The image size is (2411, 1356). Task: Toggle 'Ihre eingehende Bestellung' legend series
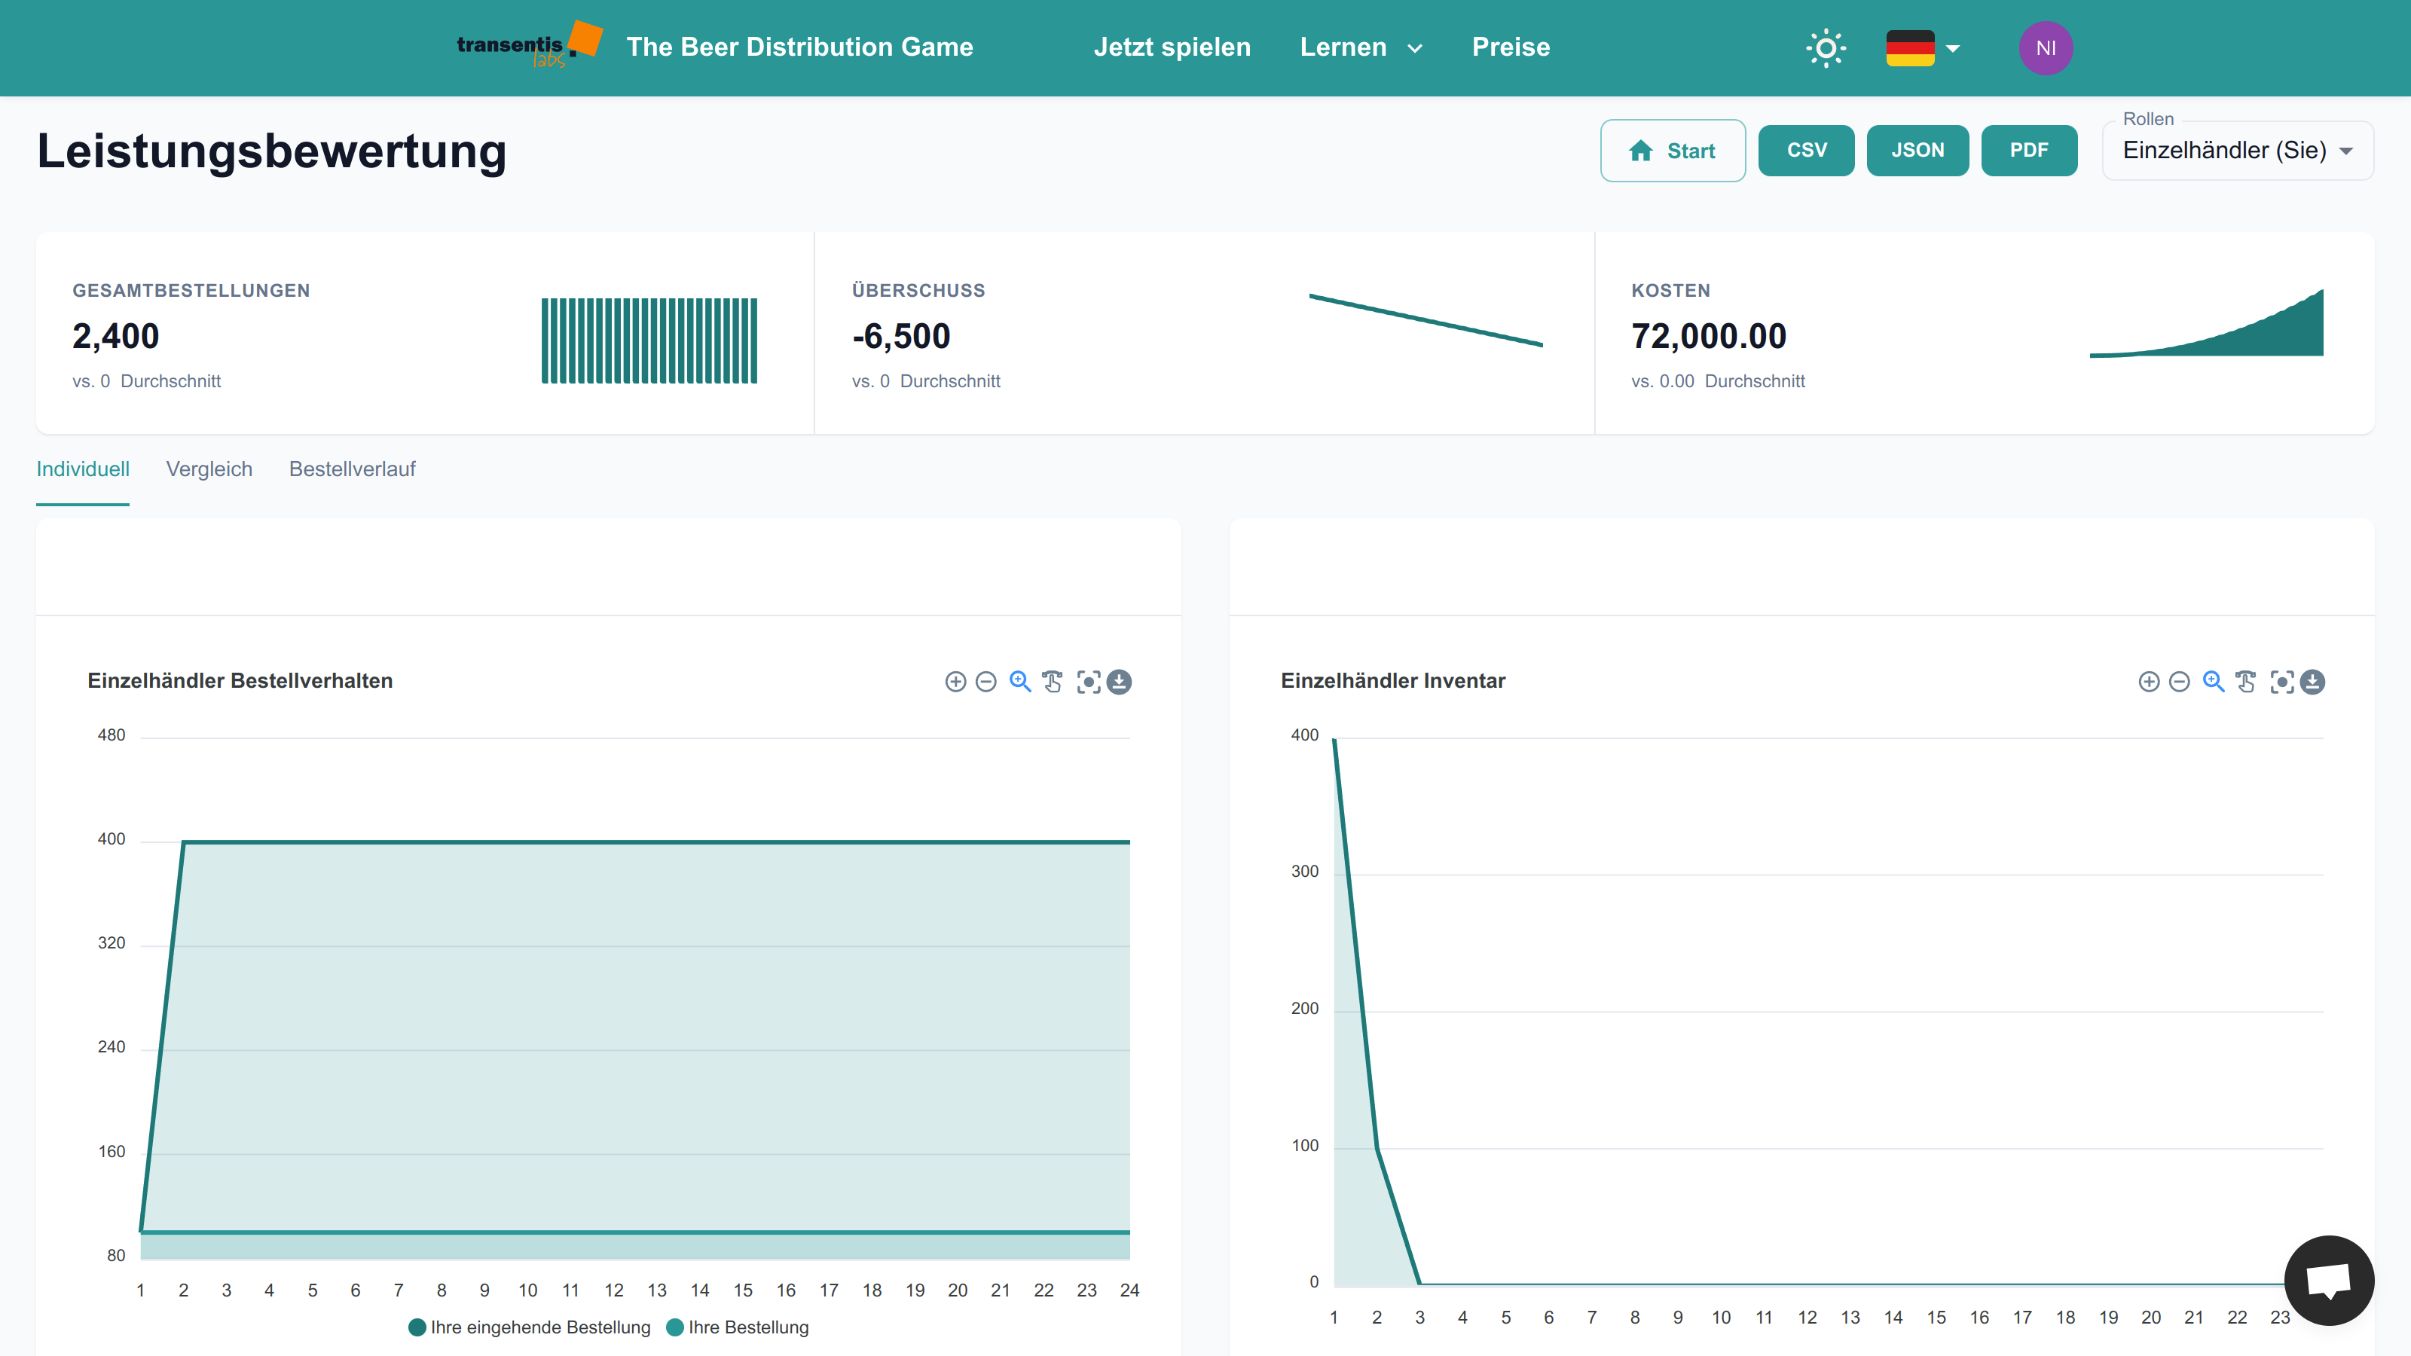(530, 1327)
